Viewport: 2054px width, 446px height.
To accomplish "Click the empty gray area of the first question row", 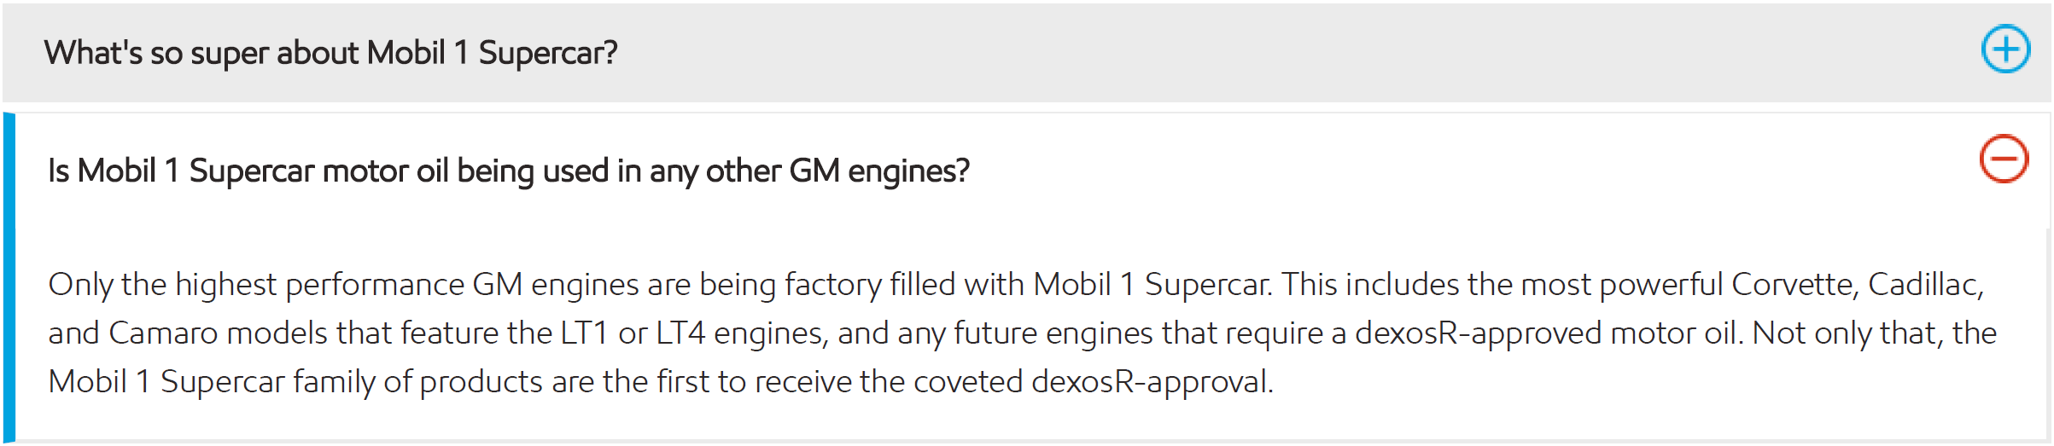I will (1281, 53).
